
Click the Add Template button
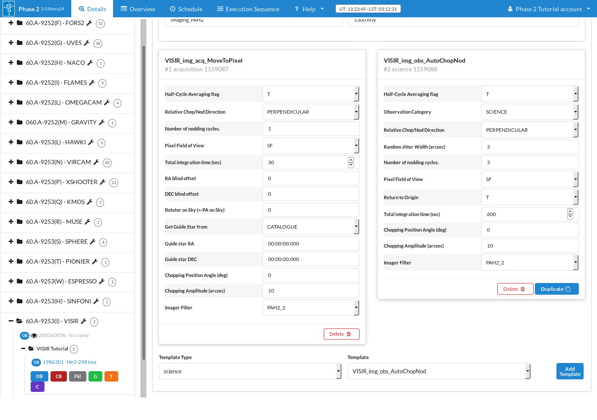tap(569, 371)
